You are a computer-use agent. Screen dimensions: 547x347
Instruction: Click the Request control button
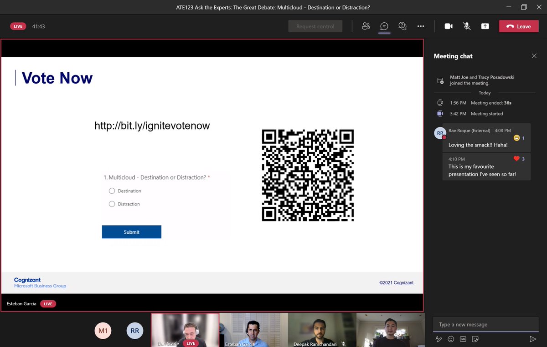pos(315,26)
